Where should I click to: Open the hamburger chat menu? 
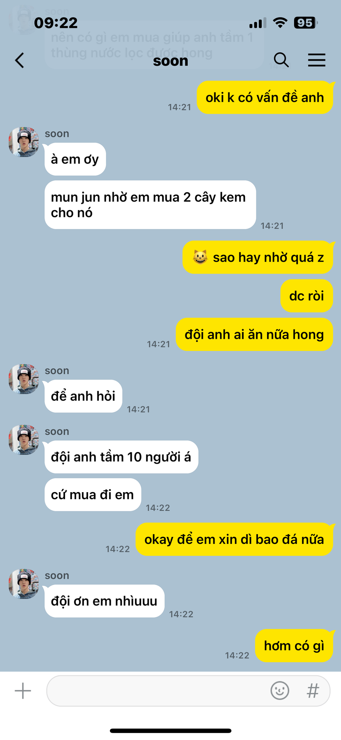tap(317, 60)
